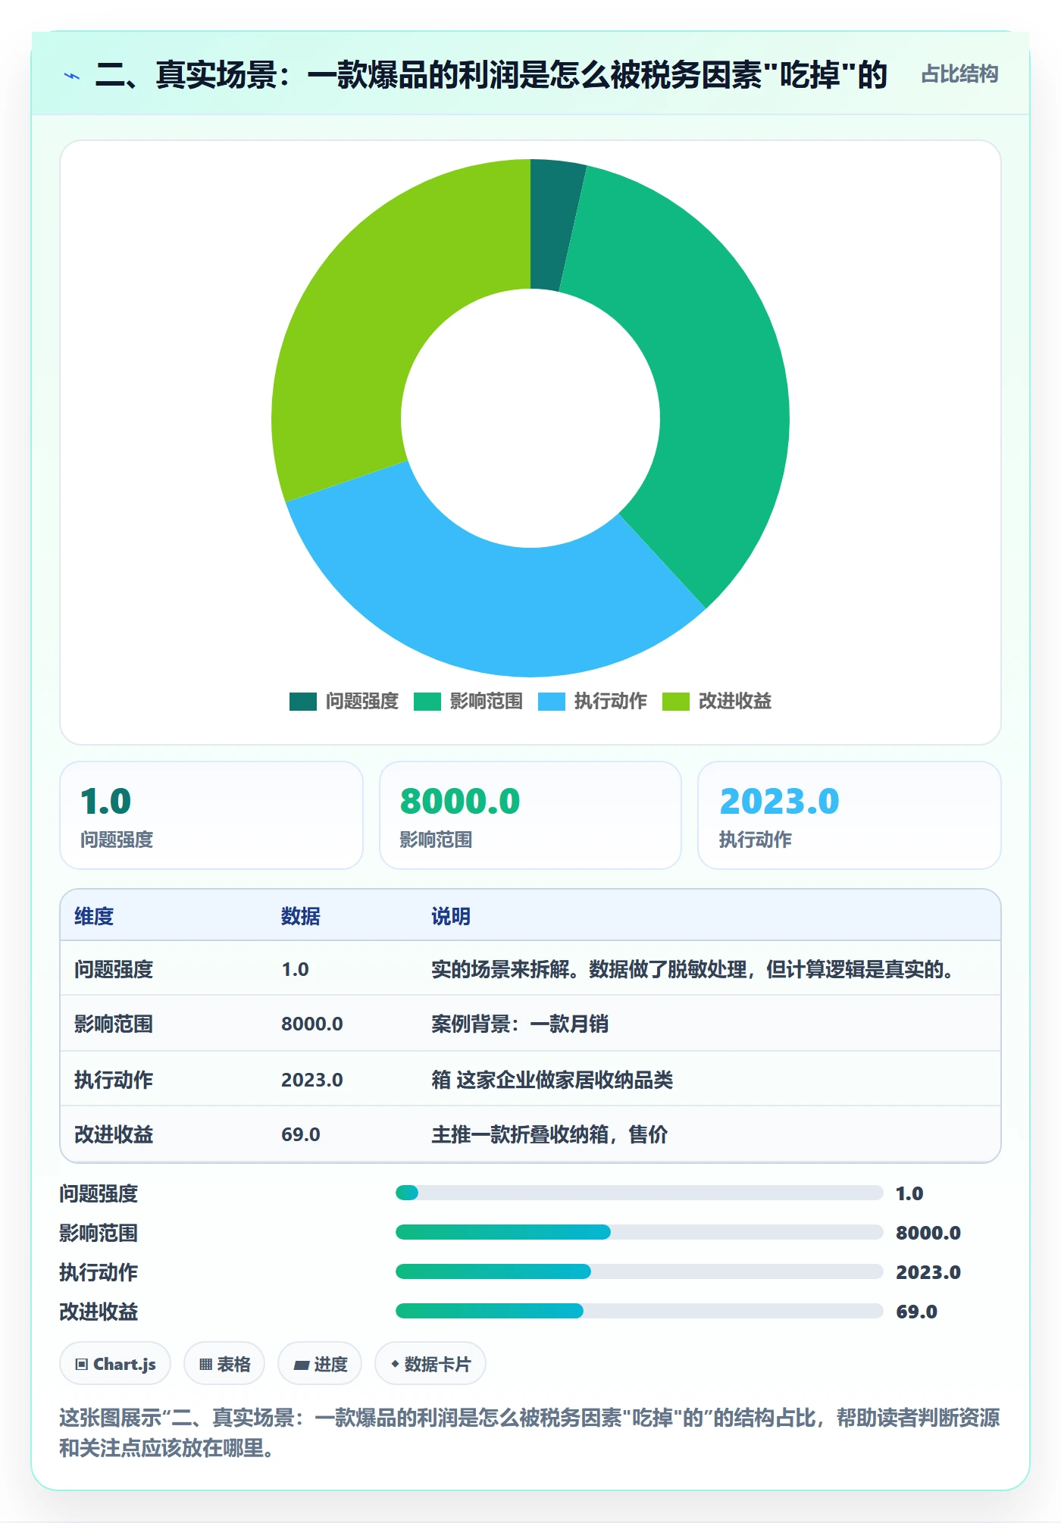Click the 1.0 value beside progress bars
This screenshot has width=1061, height=1523.
909,1193
